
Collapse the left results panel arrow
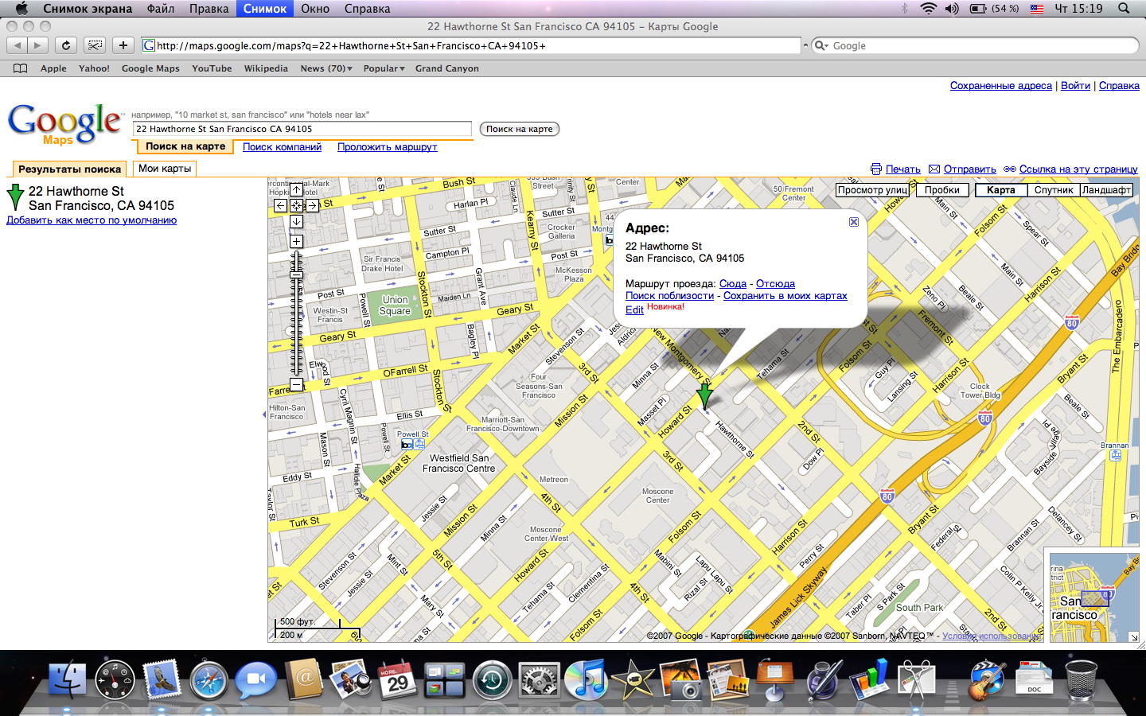tap(264, 414)
